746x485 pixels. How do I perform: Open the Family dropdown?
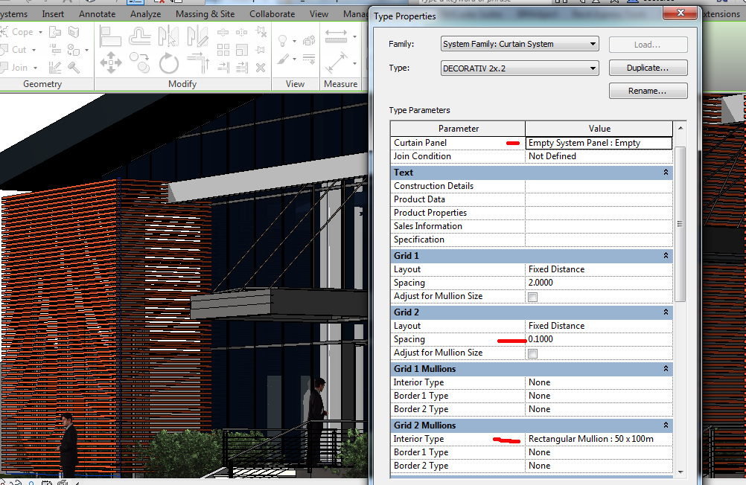tap(520, 44)
